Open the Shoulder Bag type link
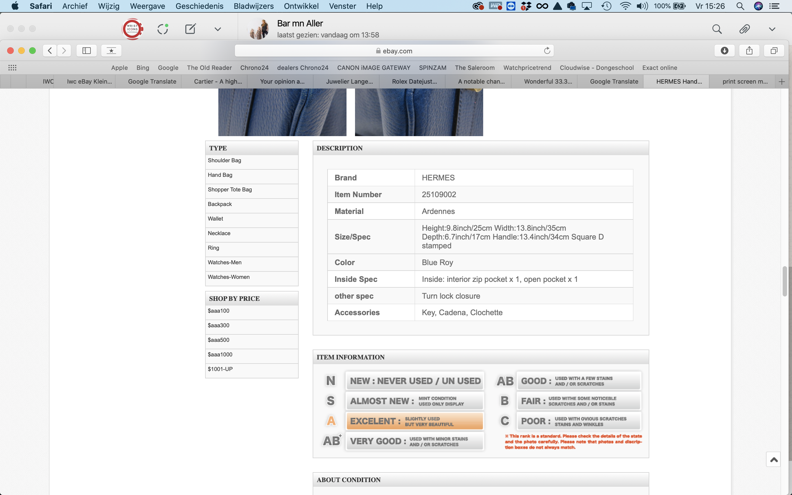 click(224, 160)
